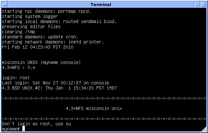208x133 pixels.
Task: Maximize the Terminal window
Action: click(x=204, y=4)
